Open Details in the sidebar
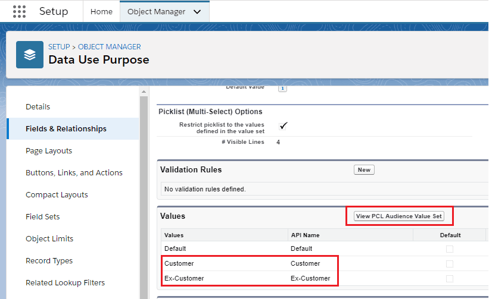This screenshot has width=489, height=299. point(38,107)
